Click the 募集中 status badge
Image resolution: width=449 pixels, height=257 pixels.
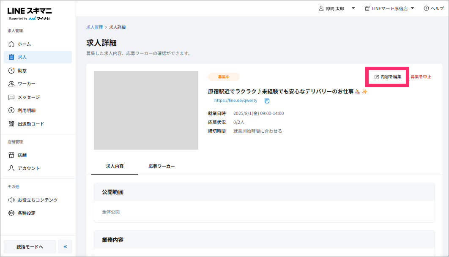[x=224, y=77]
